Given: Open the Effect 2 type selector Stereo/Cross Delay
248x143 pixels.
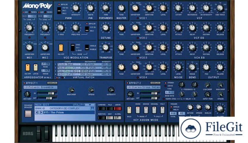Looking at the screenshot, I should [x=144, y=87].
